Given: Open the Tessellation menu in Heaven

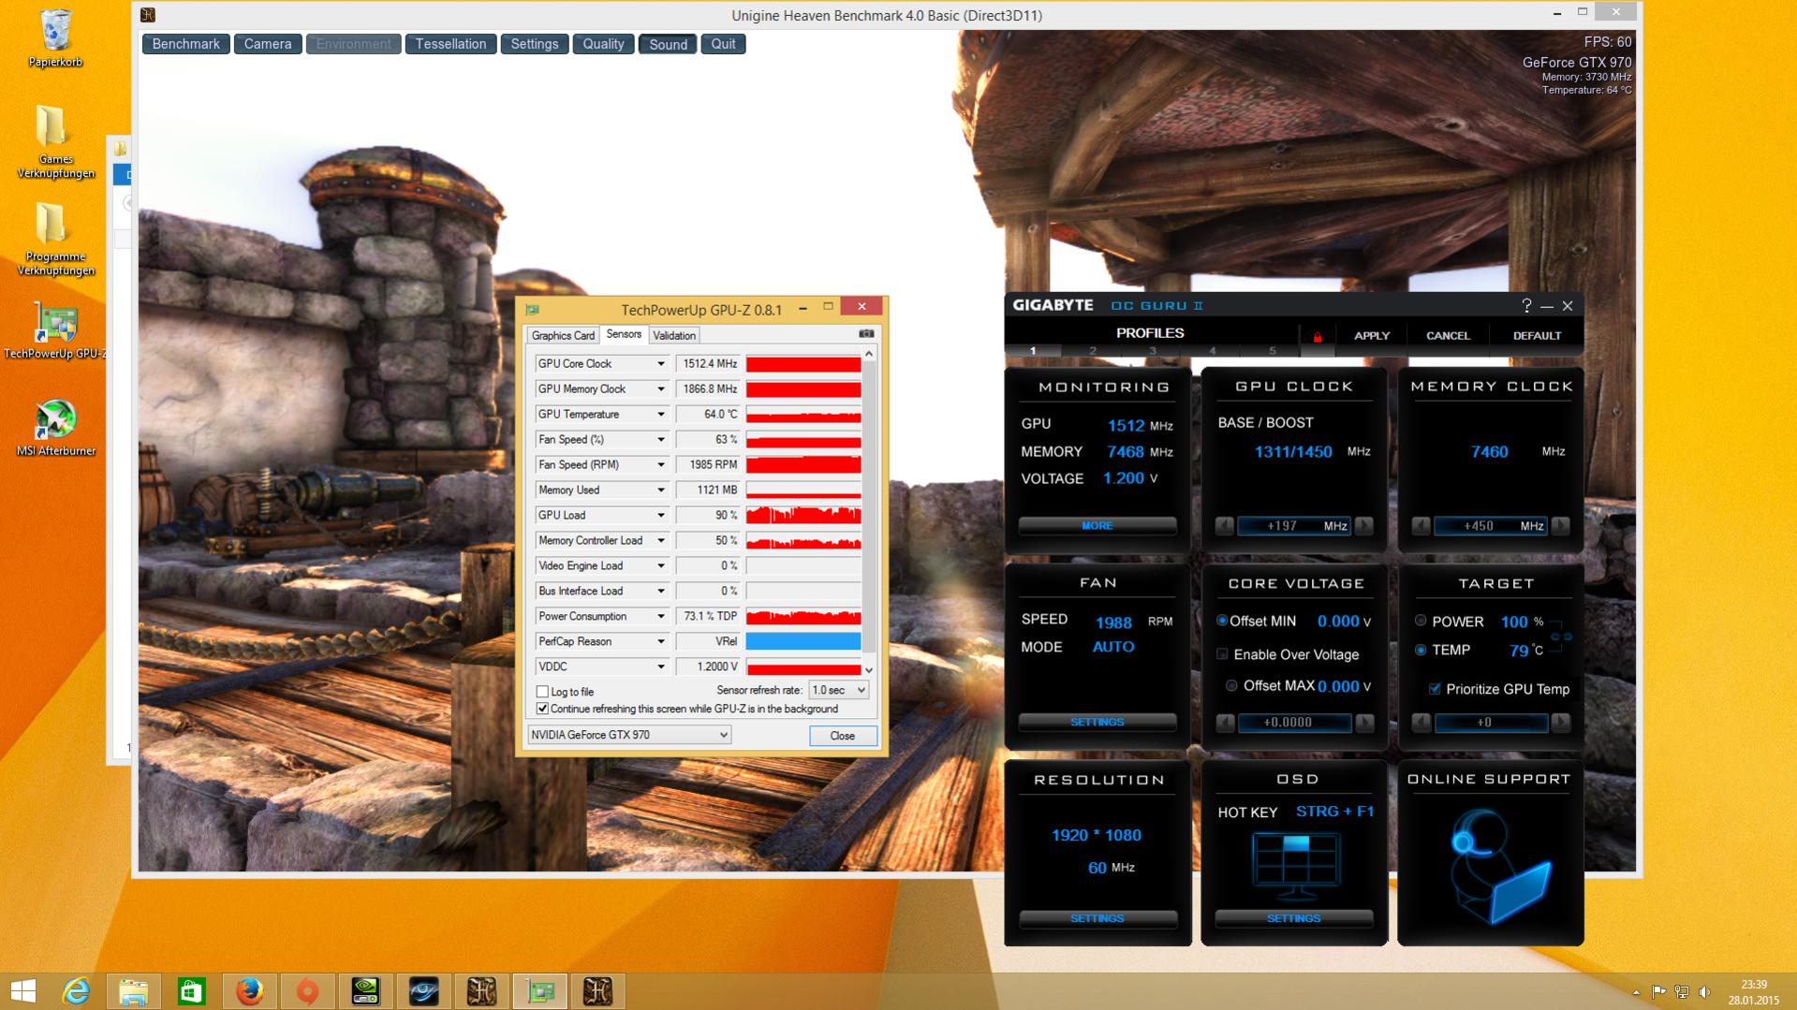Looking at the screenshot, I should point(450,44).
